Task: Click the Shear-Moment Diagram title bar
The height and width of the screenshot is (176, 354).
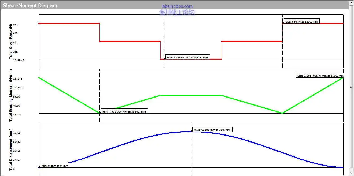Action: pyautogui.click(x=30, y=5)
